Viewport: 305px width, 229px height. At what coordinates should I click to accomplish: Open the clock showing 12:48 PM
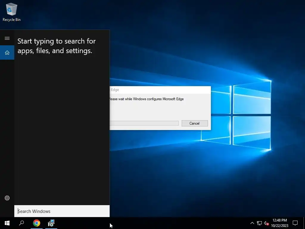tap(280, 223)
